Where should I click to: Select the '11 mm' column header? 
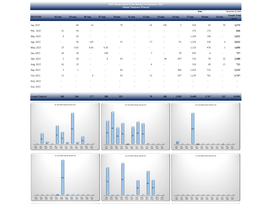tap(131, 17)
